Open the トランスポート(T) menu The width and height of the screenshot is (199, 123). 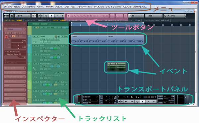tap(85, 7)
